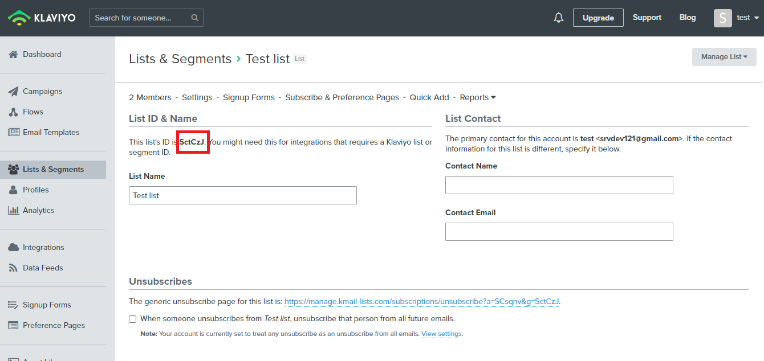Viewport: 764px width, 361px height.
Task: Click the Profiles person icon
Action: click(x=13, y=190)
